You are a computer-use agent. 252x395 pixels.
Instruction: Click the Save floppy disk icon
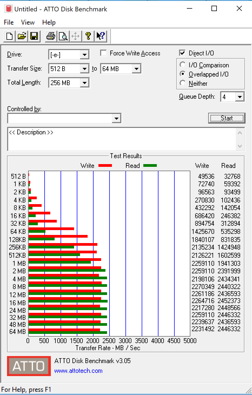34,36
